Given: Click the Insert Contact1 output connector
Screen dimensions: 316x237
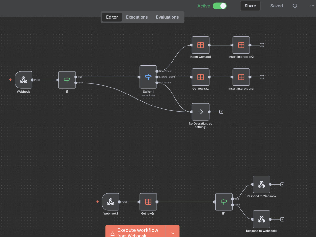Looking at the screenshot, I should click(209, 45).
